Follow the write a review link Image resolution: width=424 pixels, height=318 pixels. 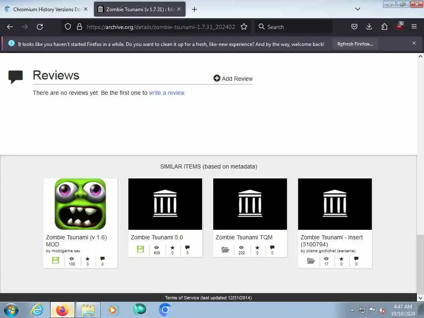(x=167, y=93)
